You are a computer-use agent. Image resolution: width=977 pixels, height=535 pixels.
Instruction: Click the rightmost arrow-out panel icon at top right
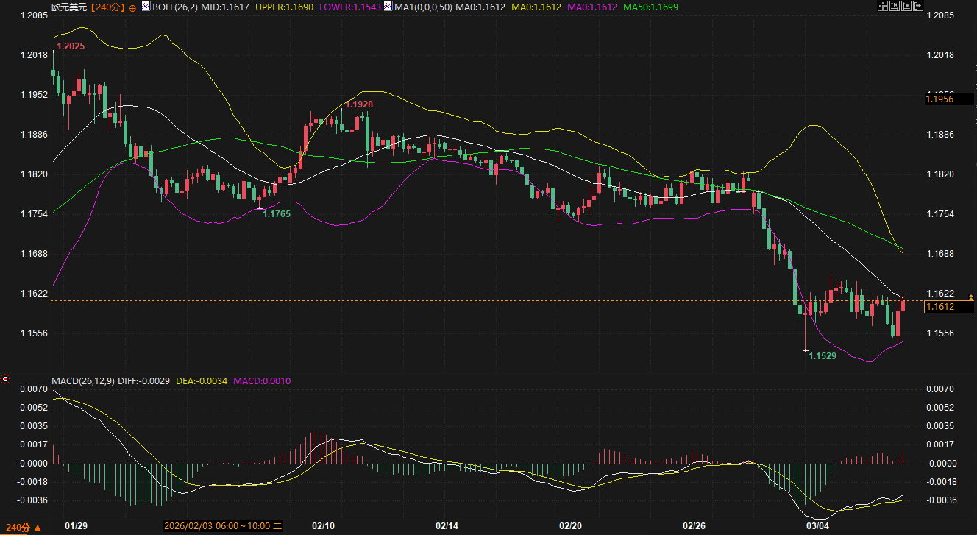point(918,6)
